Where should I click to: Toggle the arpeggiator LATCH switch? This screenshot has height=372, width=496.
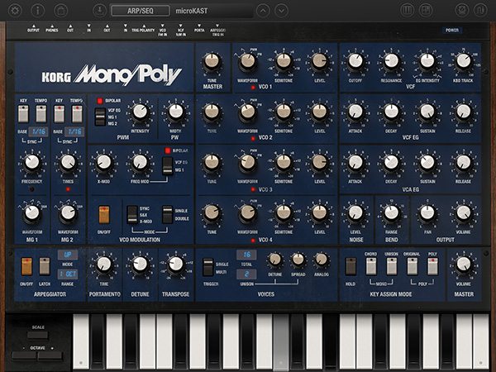(x=45, y=266)
